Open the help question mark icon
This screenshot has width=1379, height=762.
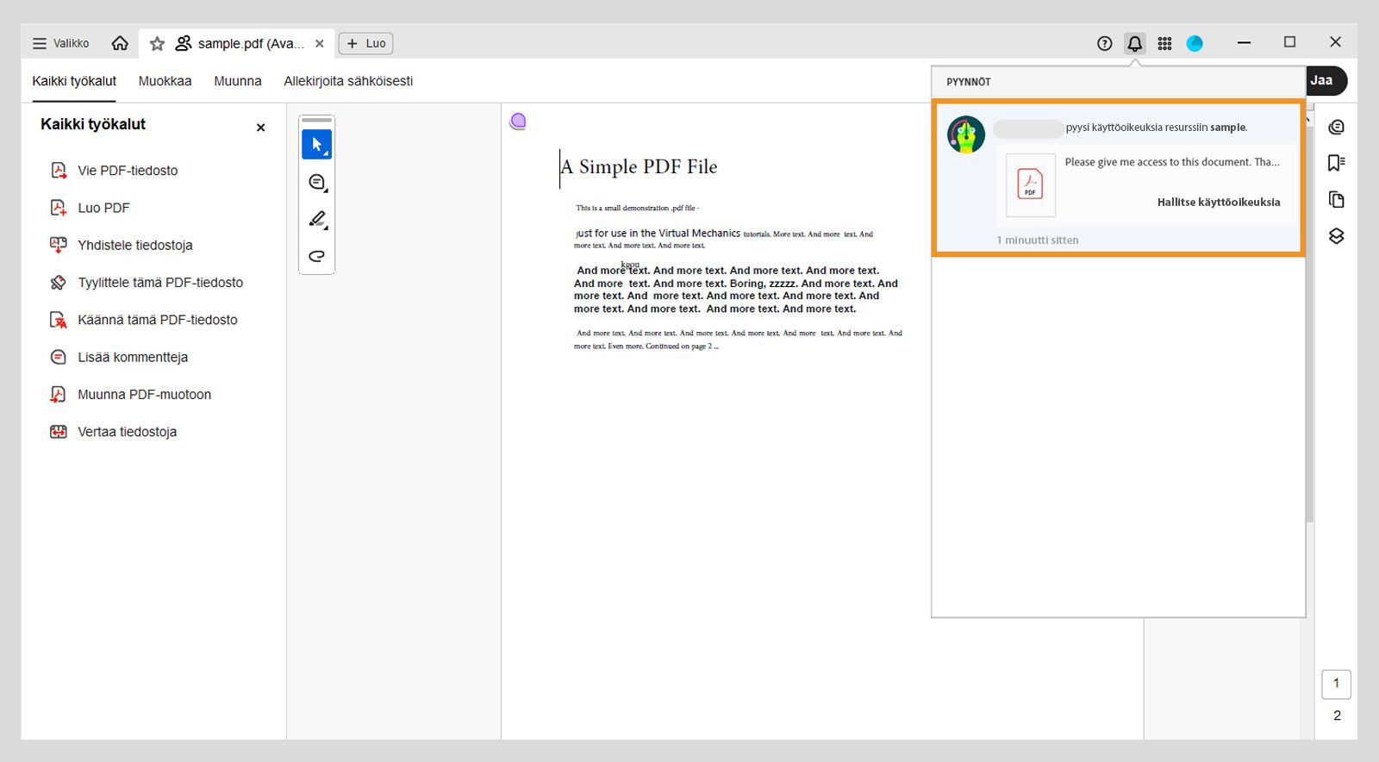click(1105, 43)
